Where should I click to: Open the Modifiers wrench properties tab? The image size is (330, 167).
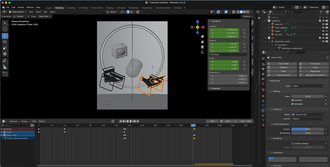[263, 101]
